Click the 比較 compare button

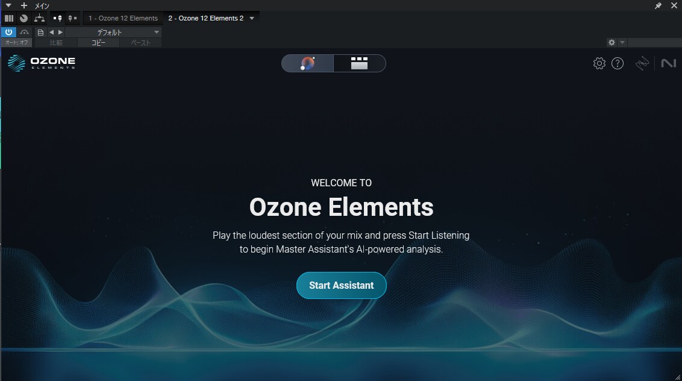click(x=56, y=43)
